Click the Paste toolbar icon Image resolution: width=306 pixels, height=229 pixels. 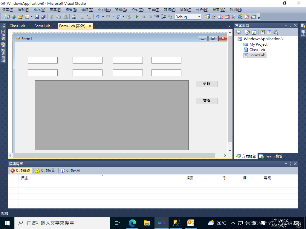(x=65, y=17)
